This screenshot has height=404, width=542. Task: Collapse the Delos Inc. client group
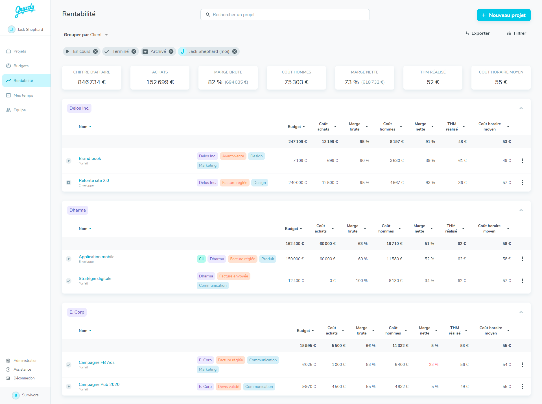coord(521,108)
